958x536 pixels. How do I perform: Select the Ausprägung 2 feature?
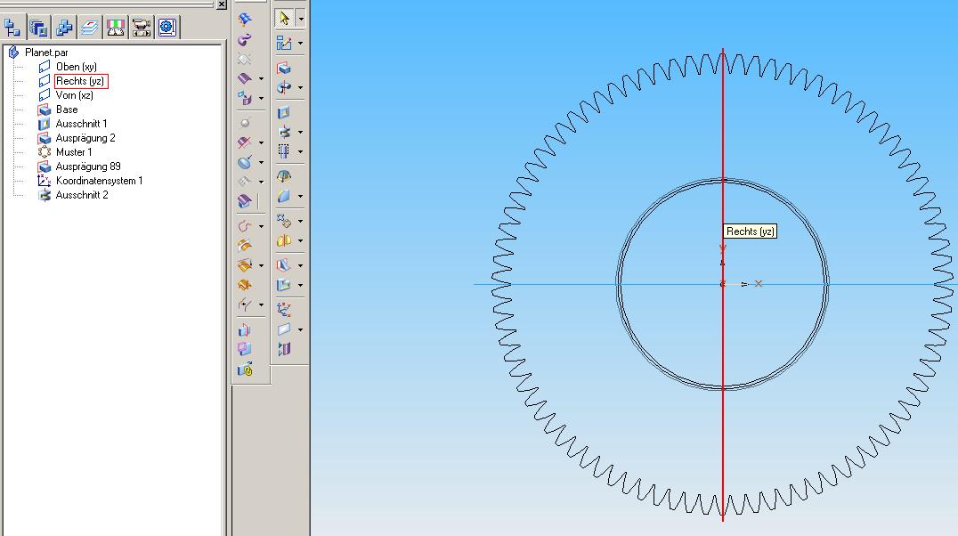coord(85,138)
